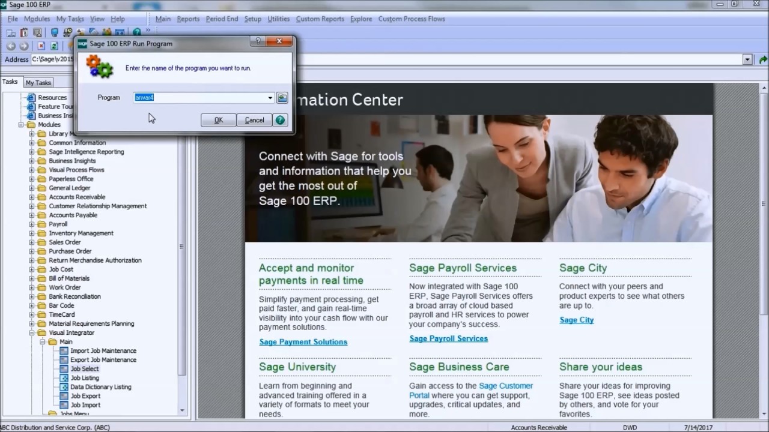Click the first toolbar icon under File menu
This screenshot has height=432, width=769.
pyautogui.click(x=11, y=32)
